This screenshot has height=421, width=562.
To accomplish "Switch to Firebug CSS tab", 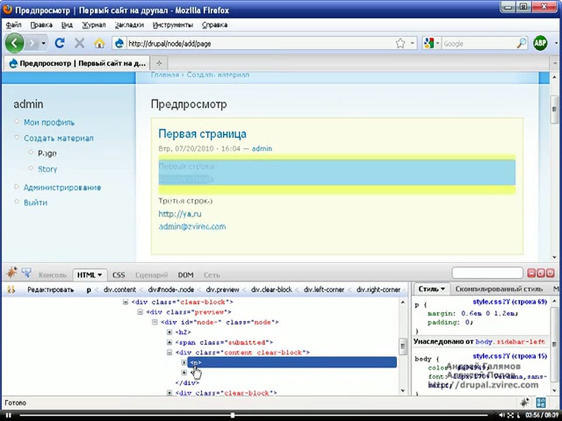I will 119,275.
